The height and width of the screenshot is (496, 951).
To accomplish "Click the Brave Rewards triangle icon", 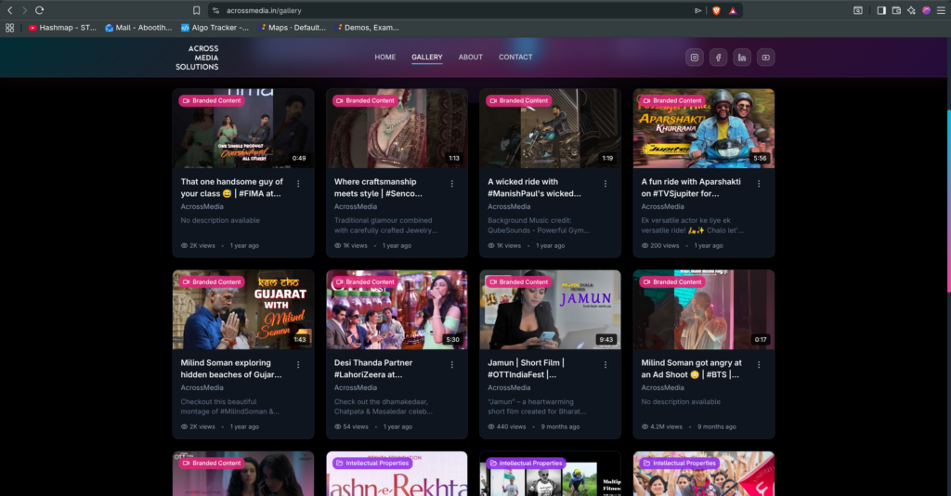I will click(733, 10).
